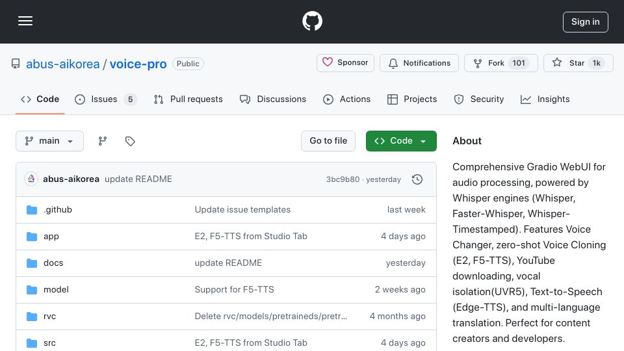The width and height of the screenshot is (624, 351).
Task: Click '4 months ago' timestamp in rvc row
Action: click(x=397, y=317)
